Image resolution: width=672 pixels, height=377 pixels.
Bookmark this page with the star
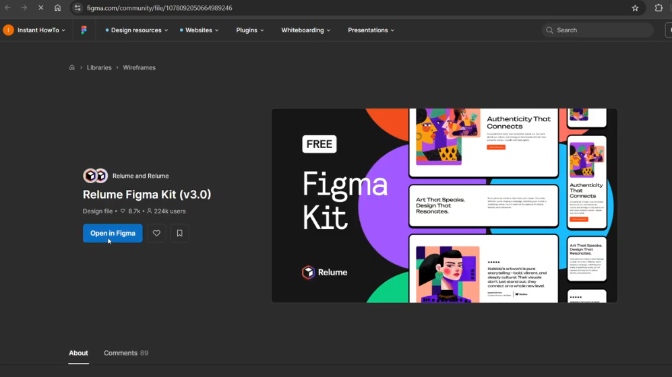(x=635, y=8)
